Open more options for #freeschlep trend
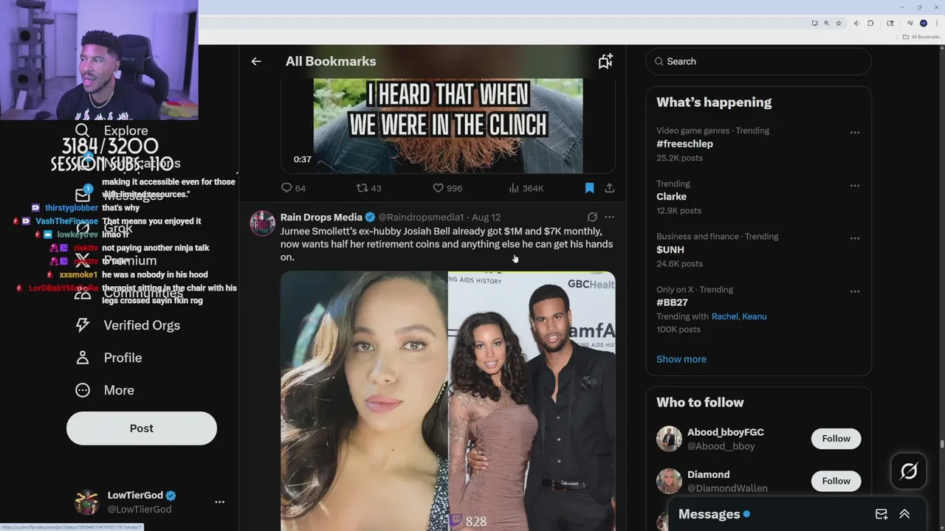 854,133
